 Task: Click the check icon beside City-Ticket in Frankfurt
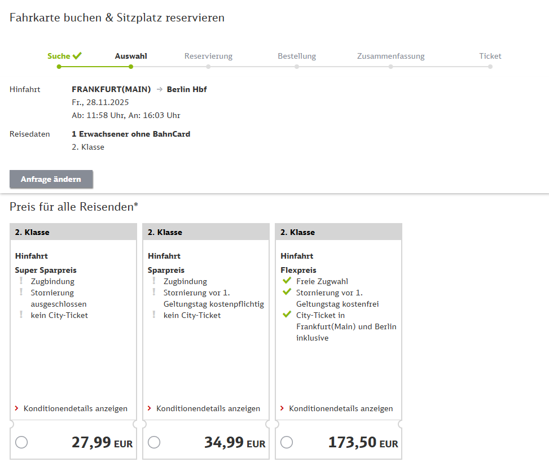pos(287,315)
